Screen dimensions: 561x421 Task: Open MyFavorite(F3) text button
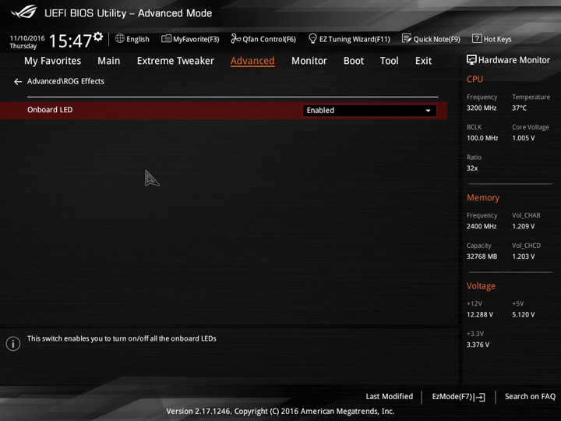click(196, 39)
